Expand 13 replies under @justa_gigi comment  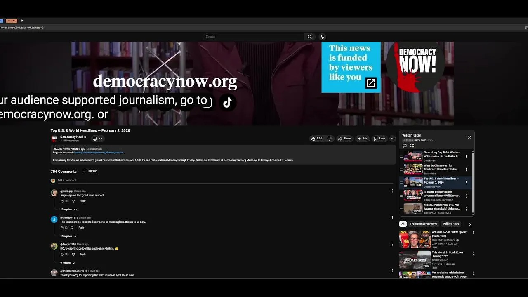coord(68,210)
